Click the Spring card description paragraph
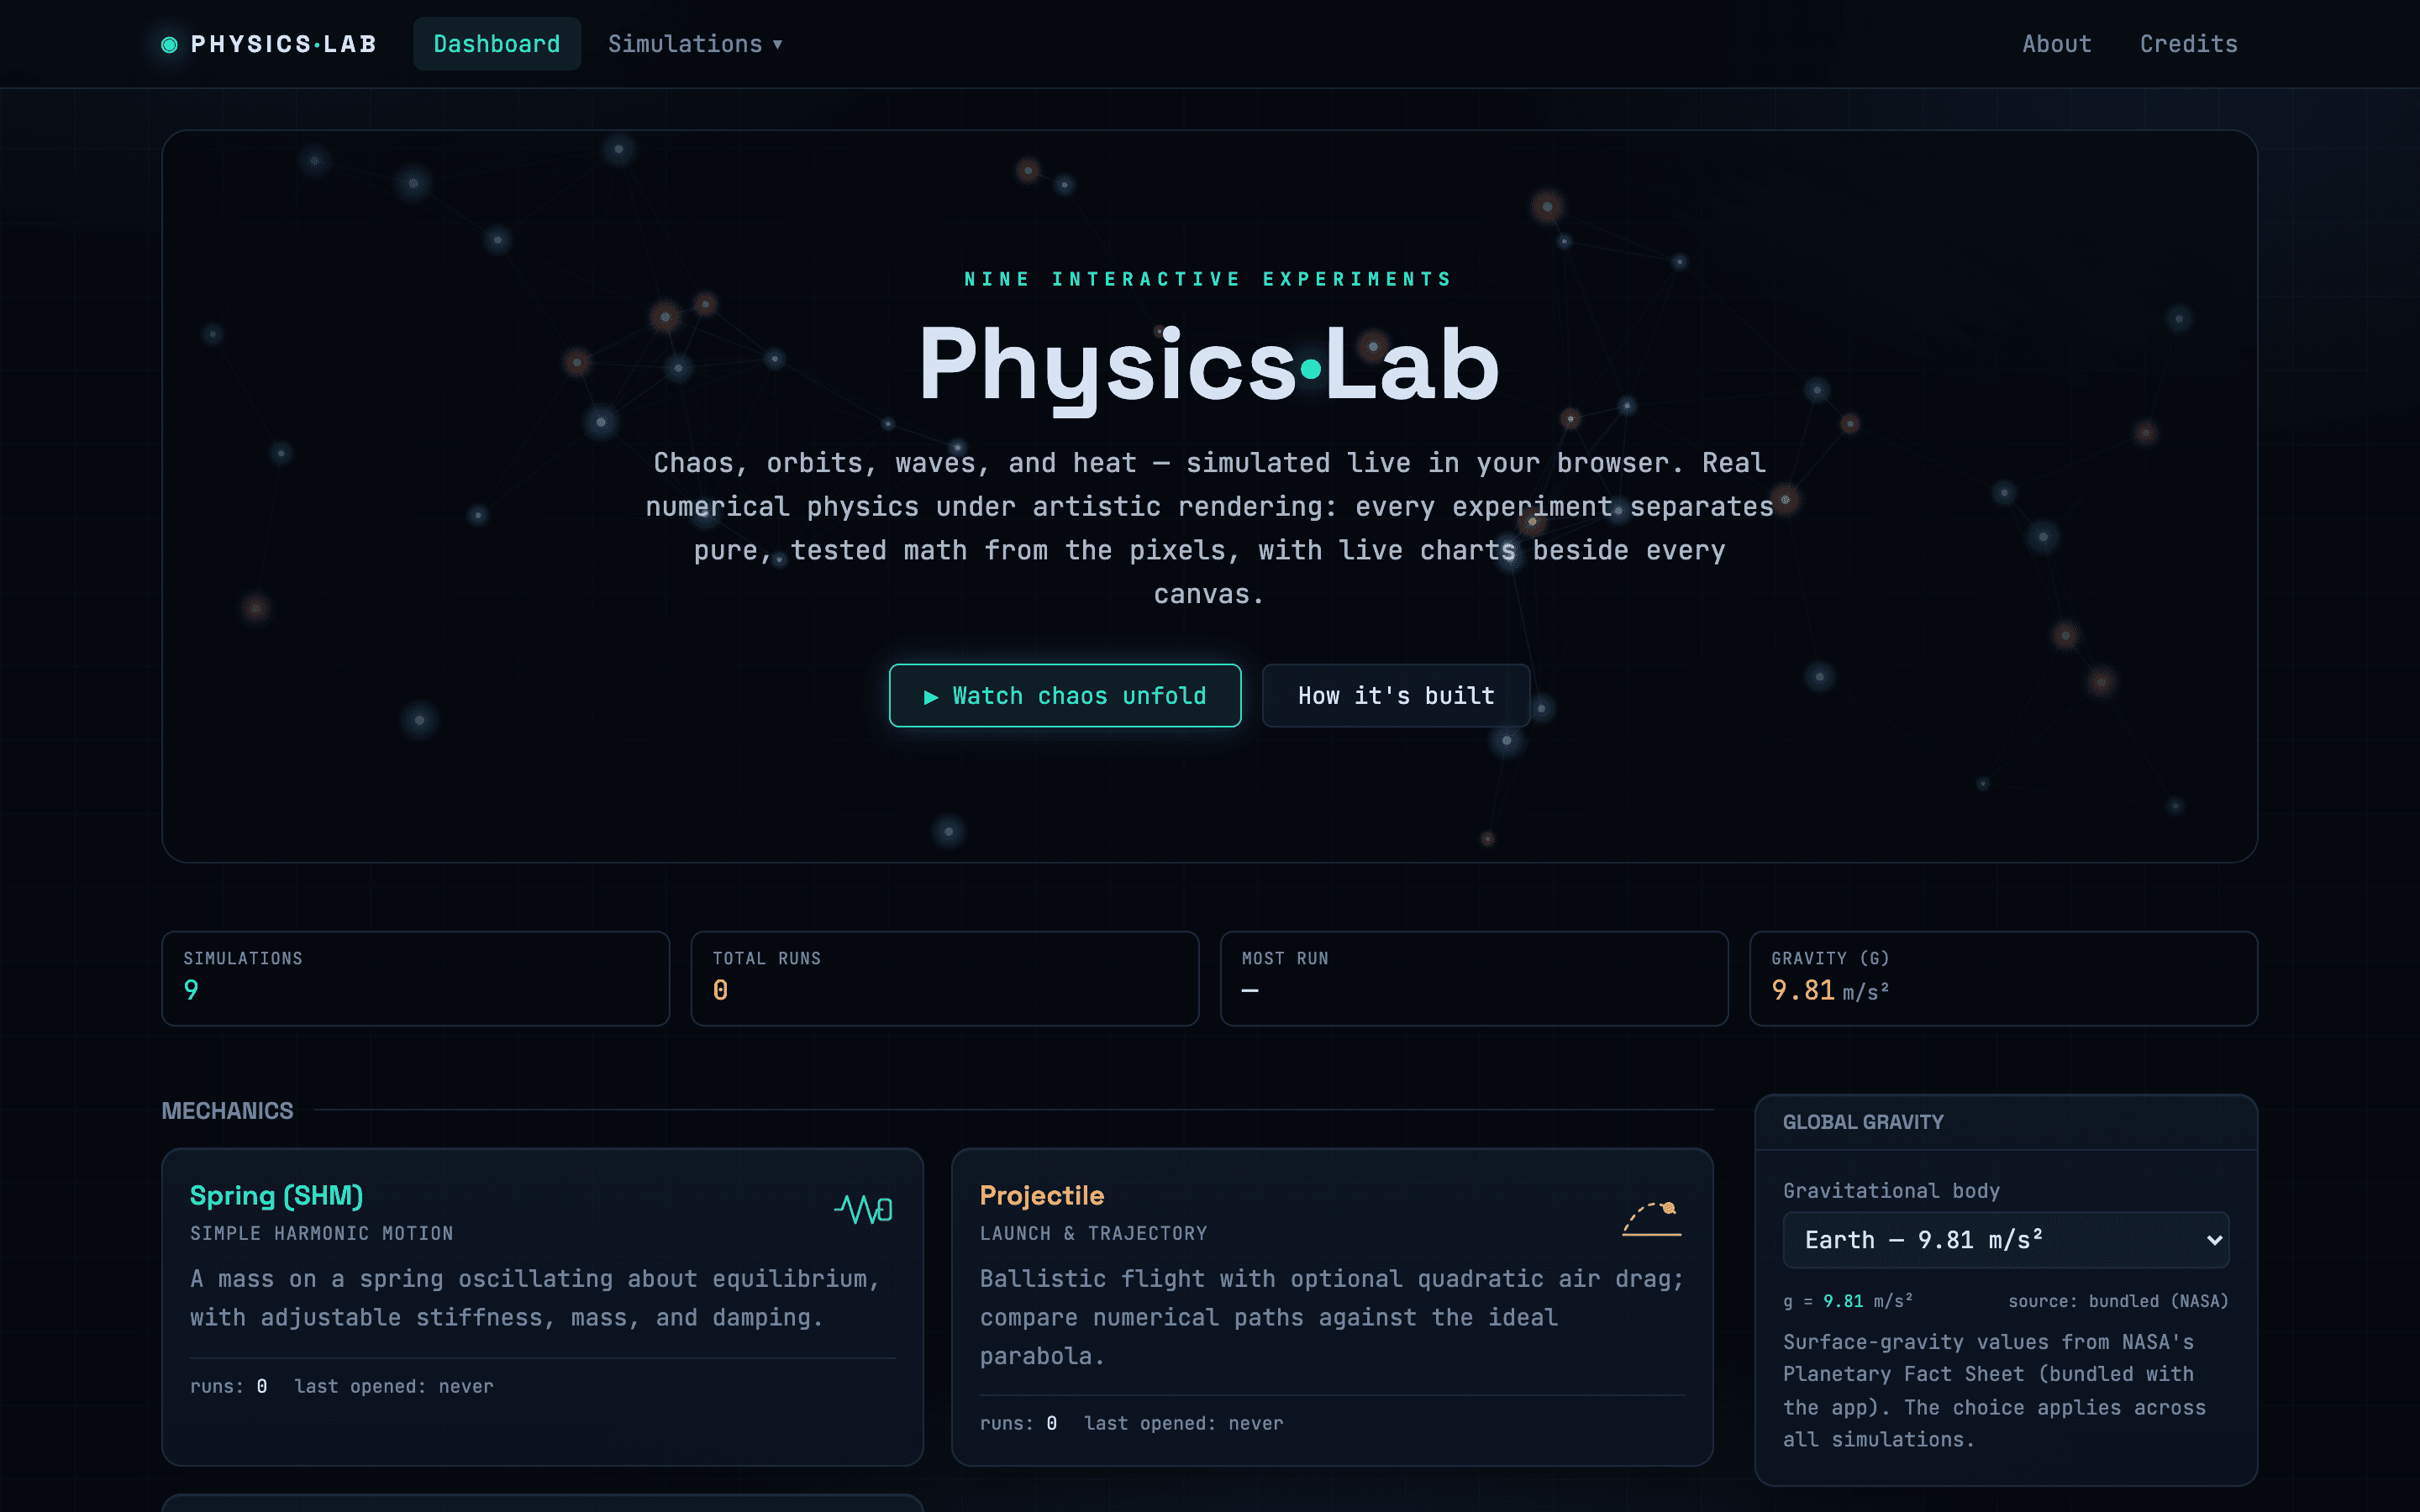Screen dimensions: 2420x1512 [536, 1298]
